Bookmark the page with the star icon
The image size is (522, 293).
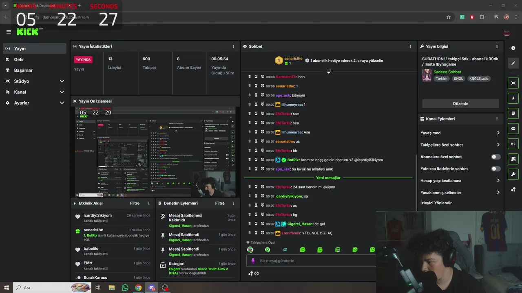click(449, 17)
